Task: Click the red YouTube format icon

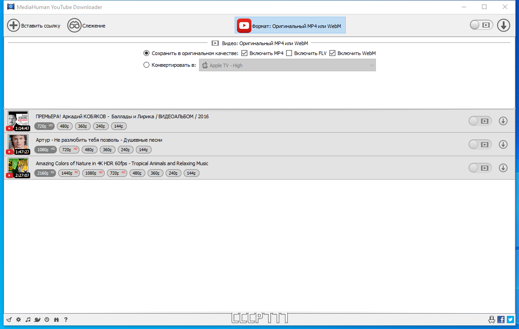Action: [244, 25]
